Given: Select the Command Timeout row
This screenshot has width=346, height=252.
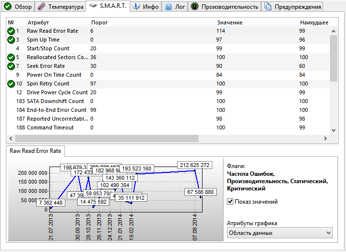Looking at the screenshot, I should point(168,127).
